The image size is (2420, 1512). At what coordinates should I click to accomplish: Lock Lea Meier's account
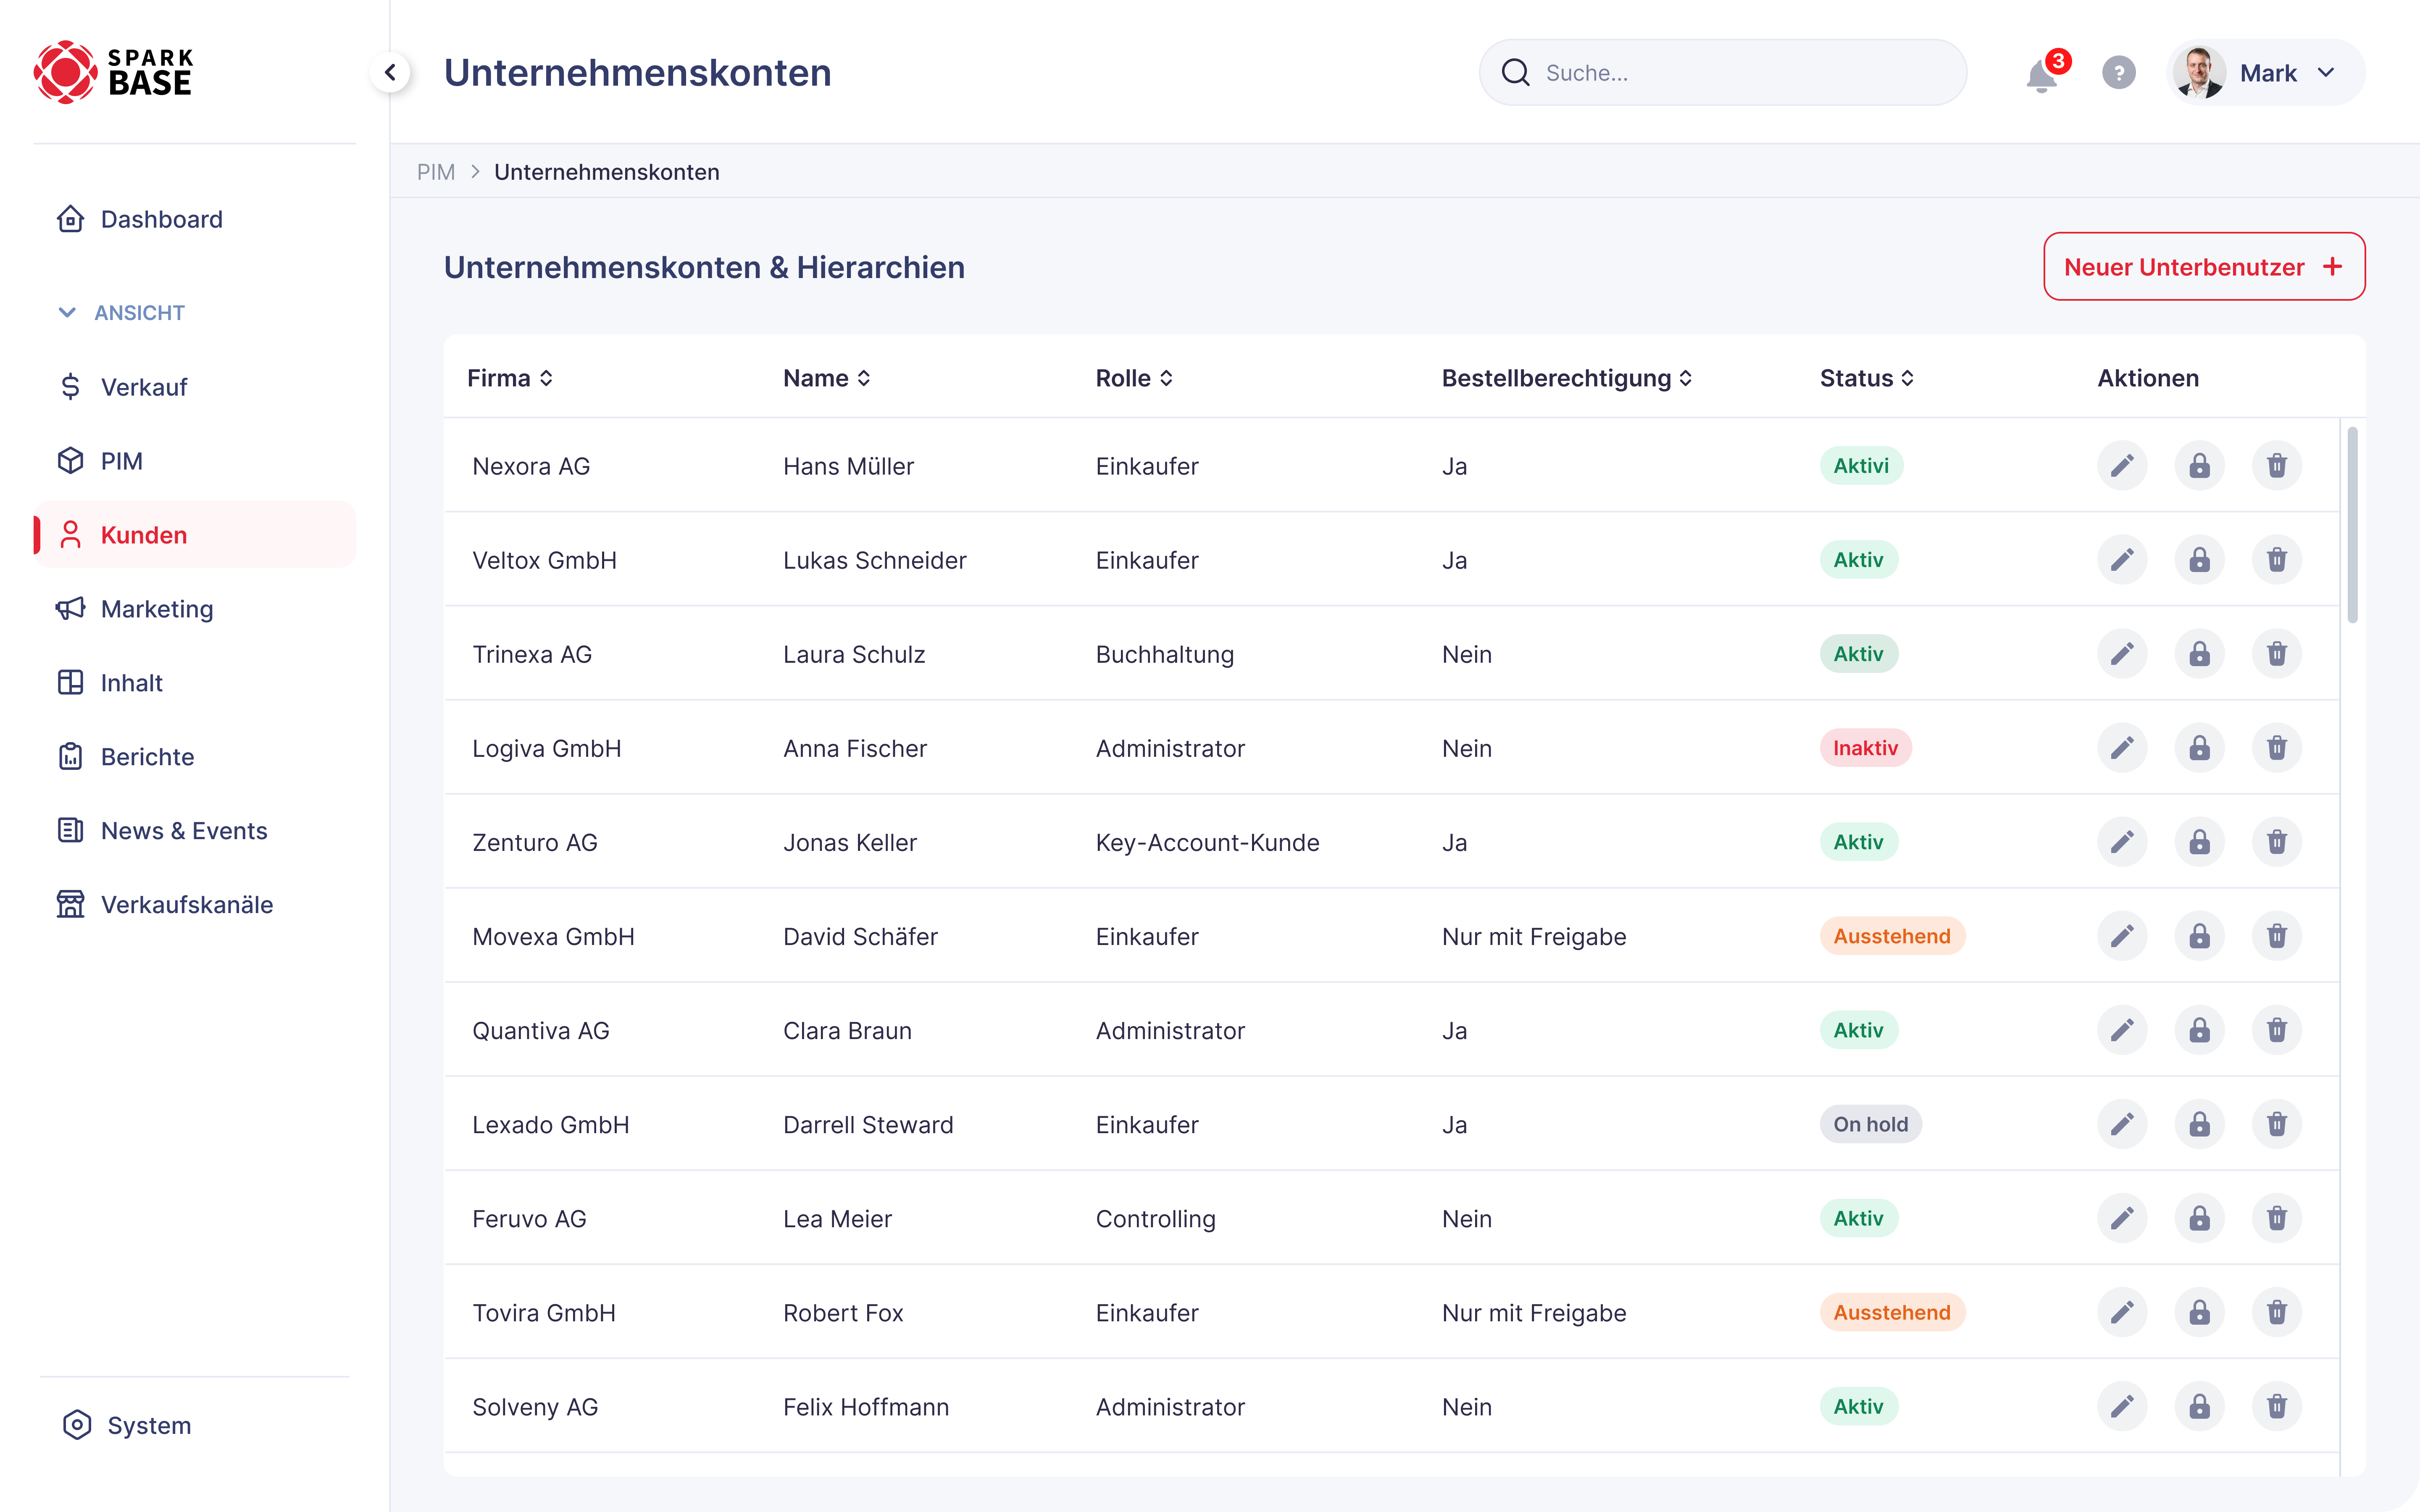[2199, 1218]
